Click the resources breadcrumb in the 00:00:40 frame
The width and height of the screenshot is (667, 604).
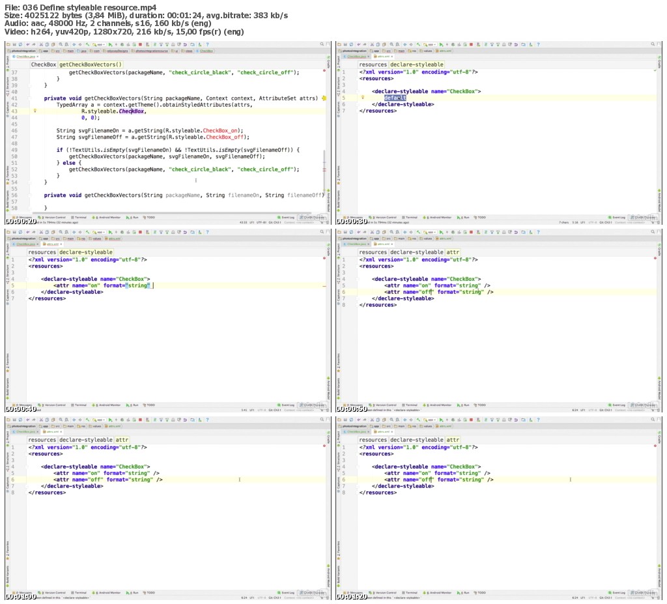click(42, 252)
